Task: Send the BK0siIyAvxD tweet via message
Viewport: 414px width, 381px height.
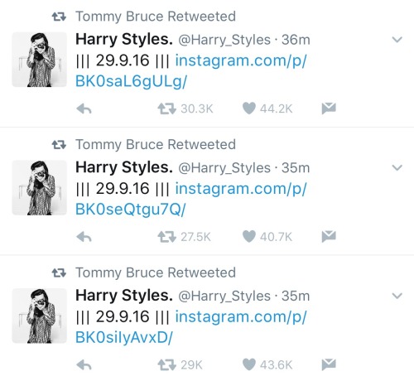Action: 329,364
